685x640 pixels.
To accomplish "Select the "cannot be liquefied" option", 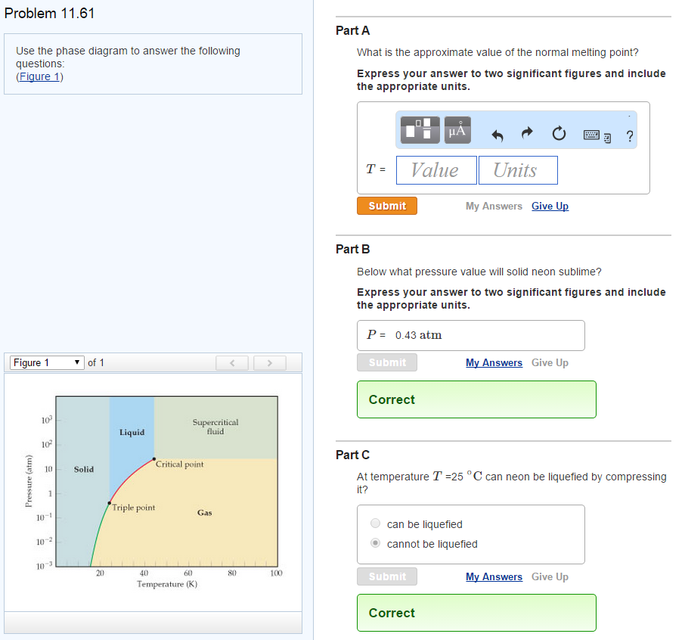I will 375,542.
